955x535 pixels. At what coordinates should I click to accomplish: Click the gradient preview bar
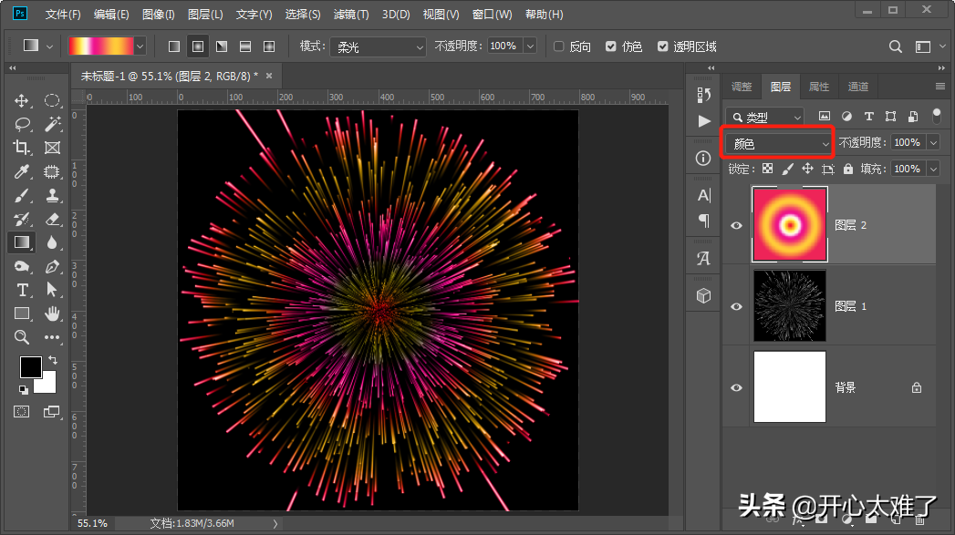[101, 46]
